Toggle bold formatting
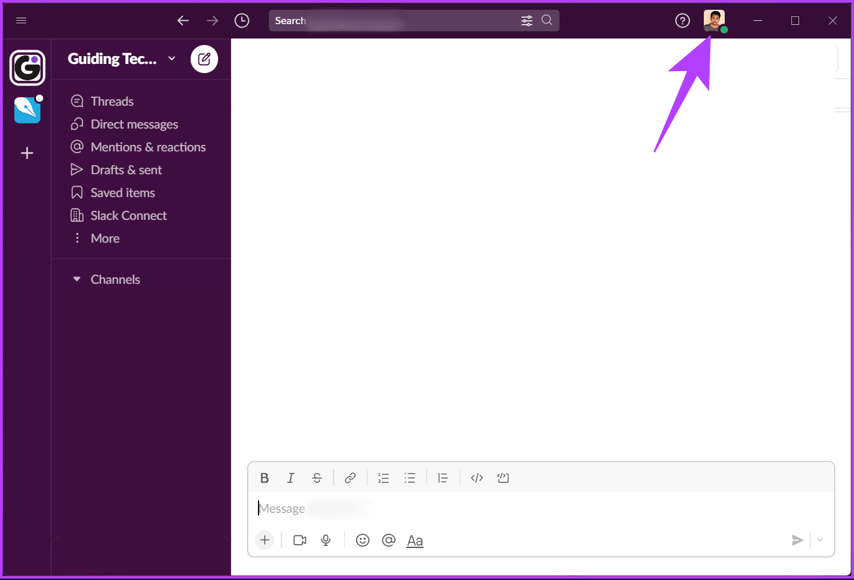 [x=264, y=478]
